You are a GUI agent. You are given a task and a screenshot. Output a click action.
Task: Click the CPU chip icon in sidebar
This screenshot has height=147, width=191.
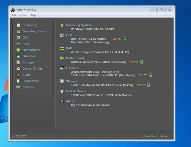click(x=18, y=38)
